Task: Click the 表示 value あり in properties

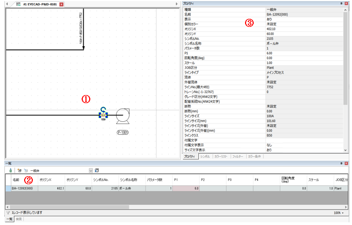Action: click(x=304, y=19)
